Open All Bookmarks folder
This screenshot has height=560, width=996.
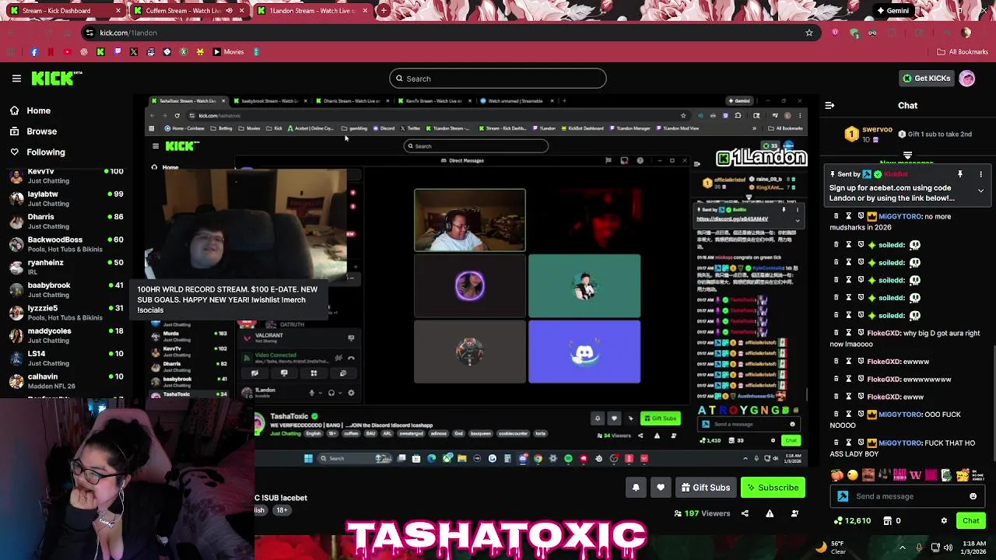click(x=963, y=52)
